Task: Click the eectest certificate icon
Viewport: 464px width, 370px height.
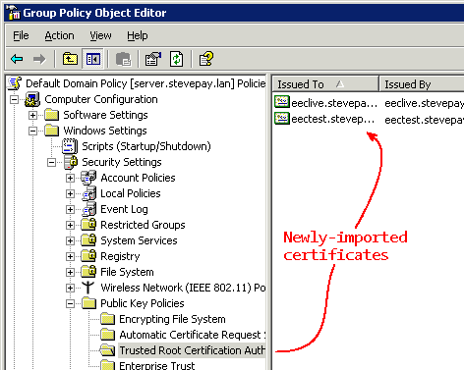Action: [282, 118]
